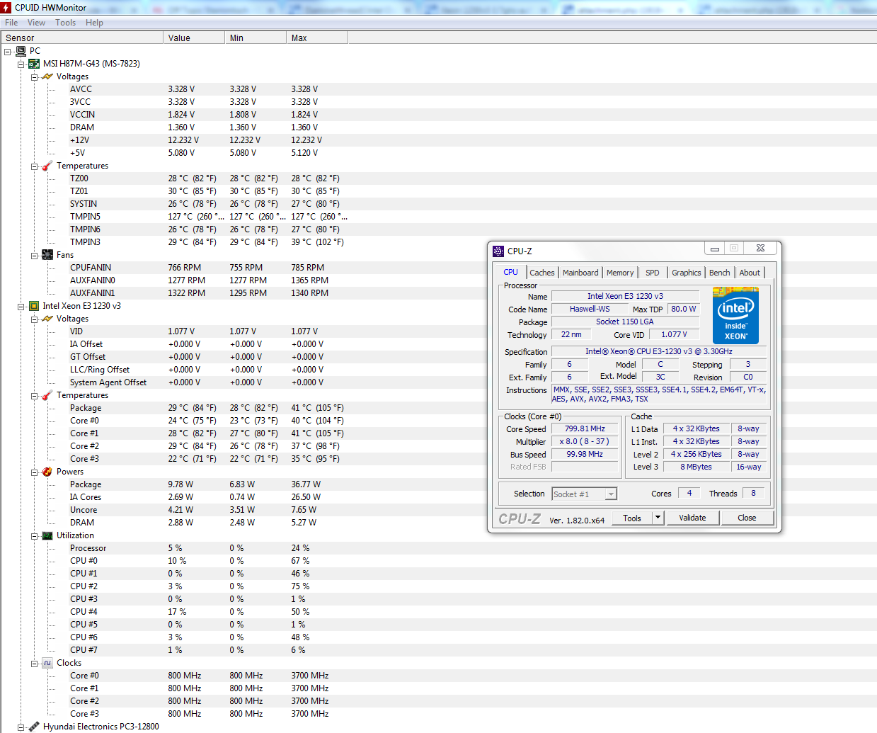Switch to the Caches tab

tap(542, 273)
